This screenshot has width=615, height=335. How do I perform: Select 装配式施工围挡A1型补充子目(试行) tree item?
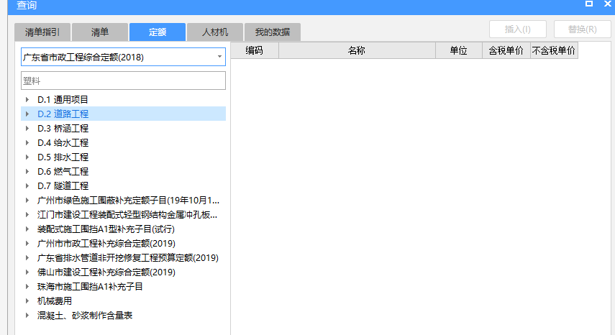click(106, 229)
